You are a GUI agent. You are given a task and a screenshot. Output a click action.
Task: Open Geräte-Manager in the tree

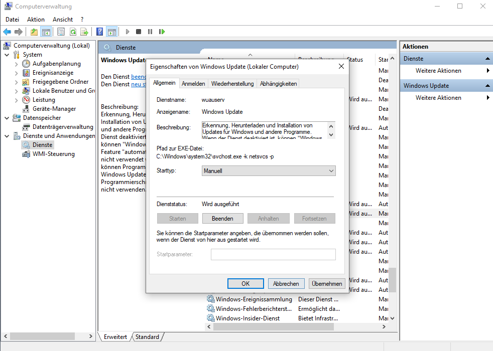54,109
